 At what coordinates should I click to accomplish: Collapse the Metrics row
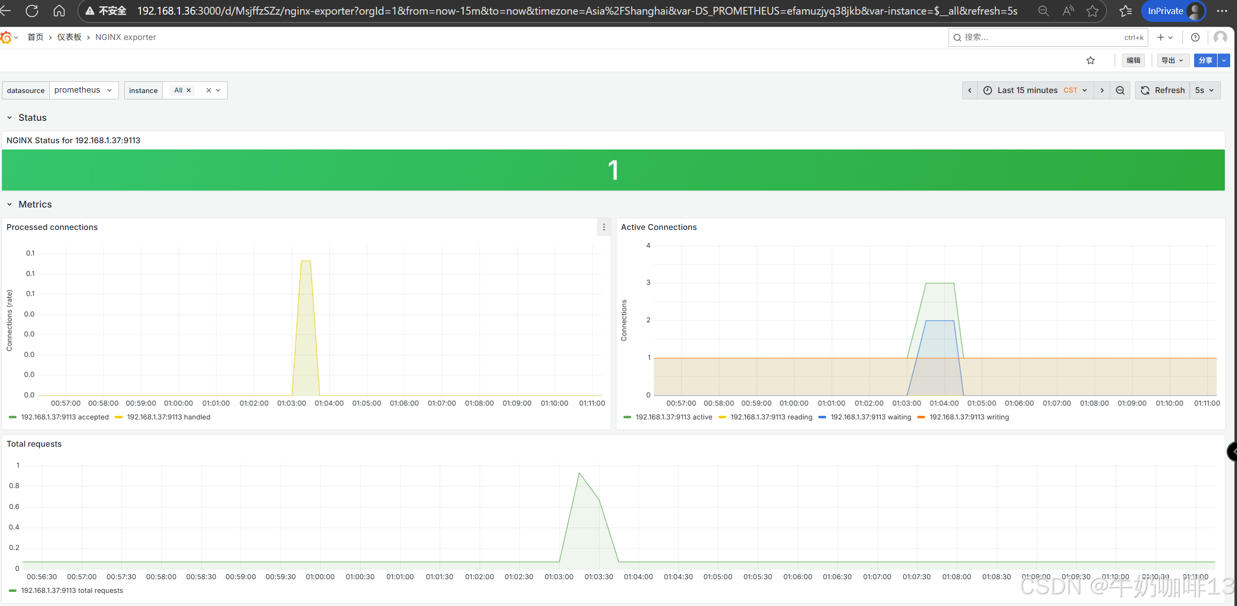pos(35,204)
